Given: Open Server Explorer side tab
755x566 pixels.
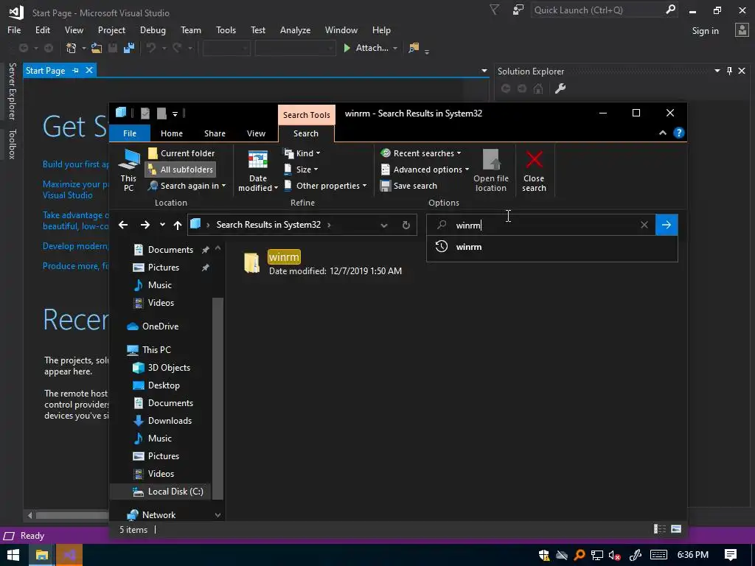Looking at the screenshot, I should click(13, 91).
